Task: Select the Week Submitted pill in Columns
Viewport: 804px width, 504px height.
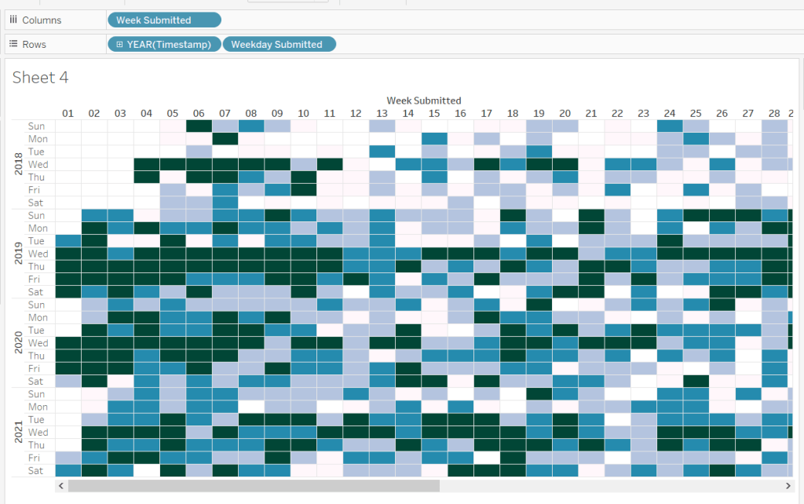Action: (x=164, y=20)
